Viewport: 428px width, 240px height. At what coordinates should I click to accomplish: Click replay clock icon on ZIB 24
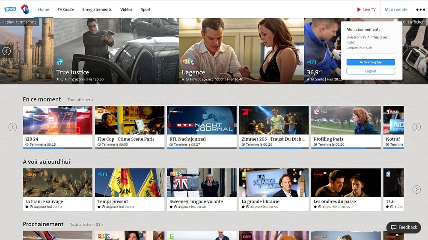tap(27, 144)
